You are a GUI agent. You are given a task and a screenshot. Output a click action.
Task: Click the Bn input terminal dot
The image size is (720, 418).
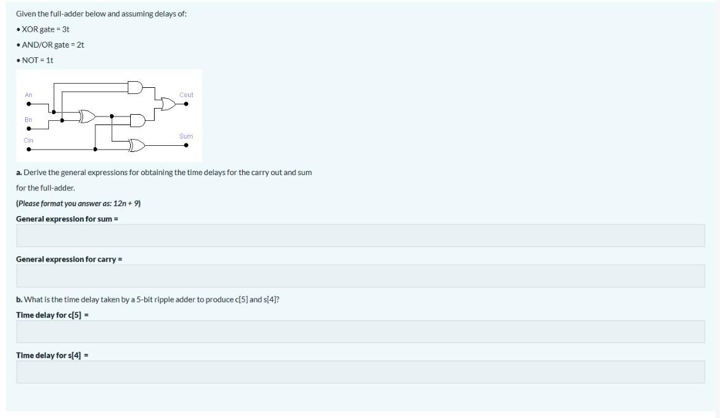pos(28,128)
